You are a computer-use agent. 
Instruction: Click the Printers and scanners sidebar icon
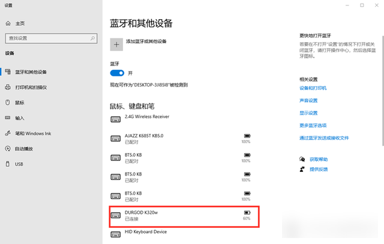point(8,87)
